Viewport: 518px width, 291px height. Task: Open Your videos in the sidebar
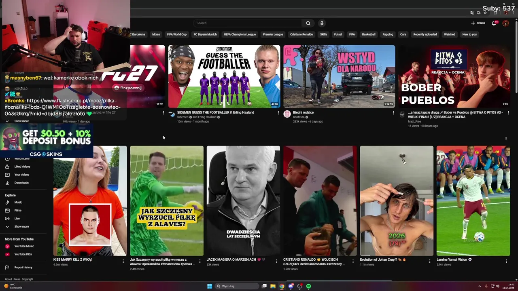pos(22,175)
